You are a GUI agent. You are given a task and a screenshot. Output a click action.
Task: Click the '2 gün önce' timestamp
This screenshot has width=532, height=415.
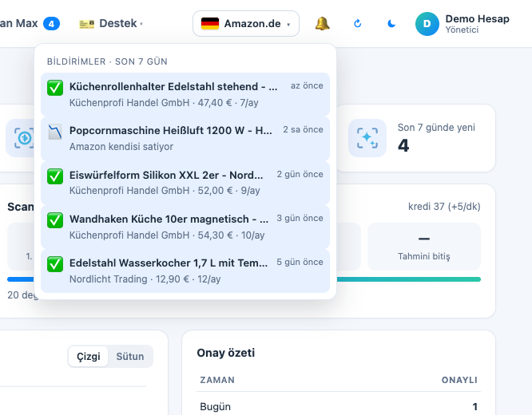click(x=300, y=174)
